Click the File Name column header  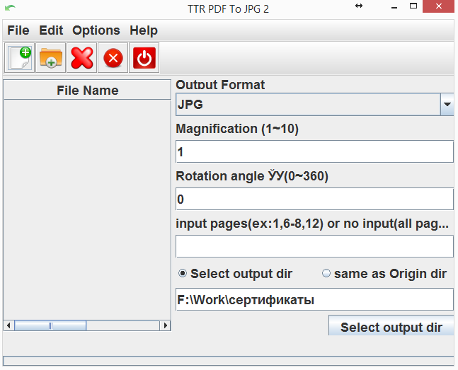tap(88, 91)
